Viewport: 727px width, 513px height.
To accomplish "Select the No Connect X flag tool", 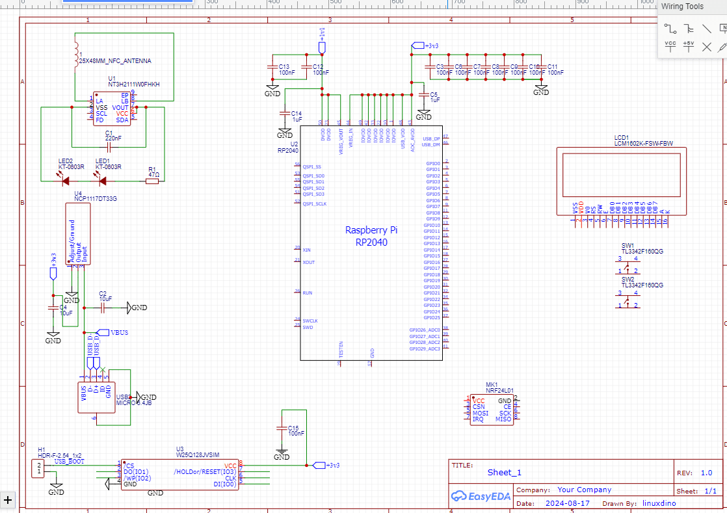I will click(x=707, y=47).
